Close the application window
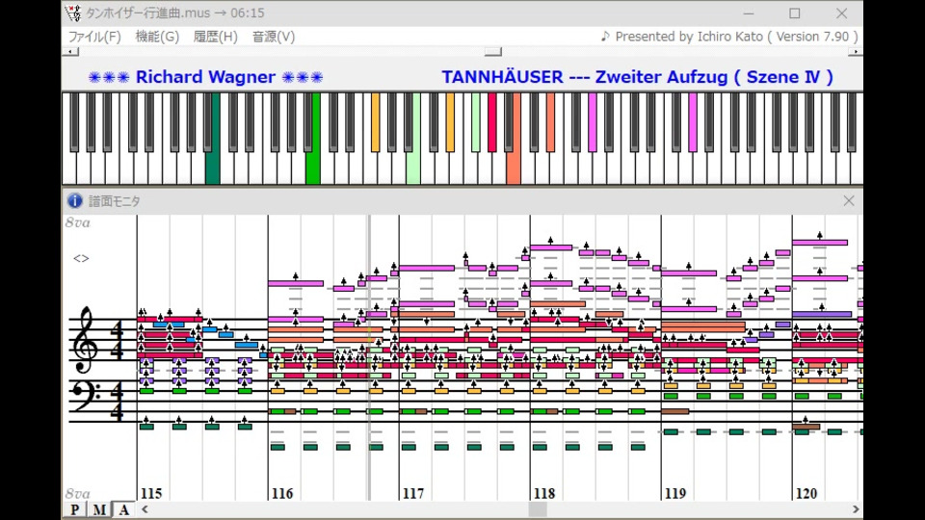925x520 pixels. pyautogui.click(x=842, y=13)
